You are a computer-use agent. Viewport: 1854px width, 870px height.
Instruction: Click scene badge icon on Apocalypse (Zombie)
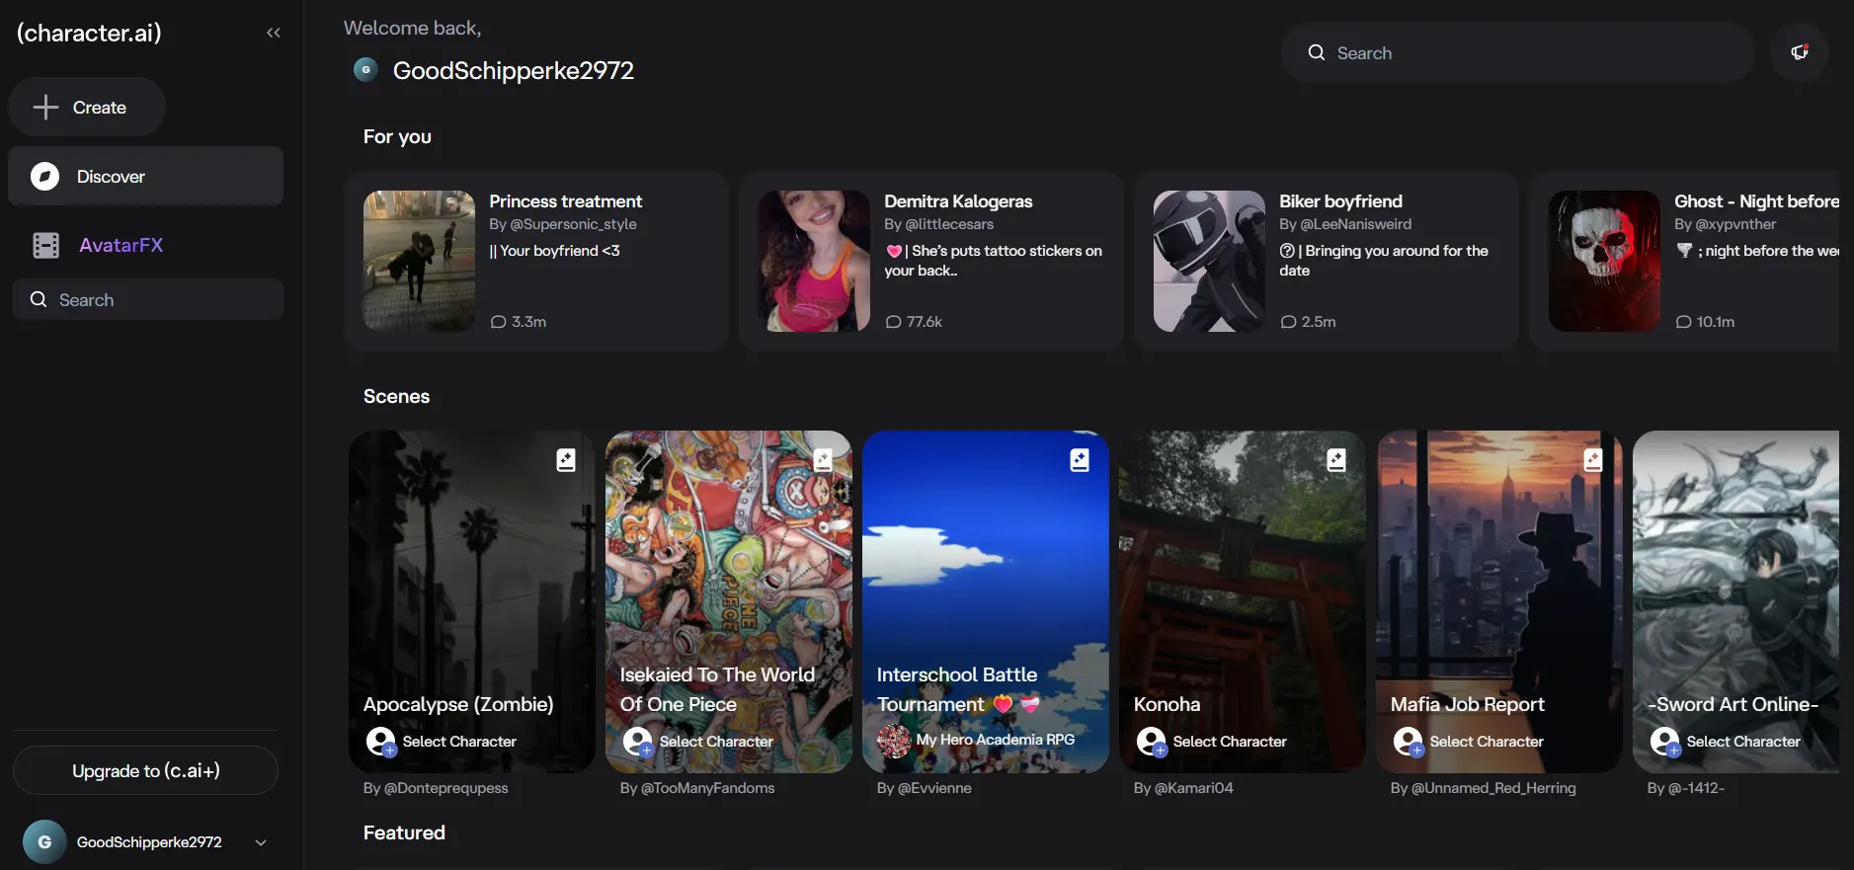(x=566, y=459)
